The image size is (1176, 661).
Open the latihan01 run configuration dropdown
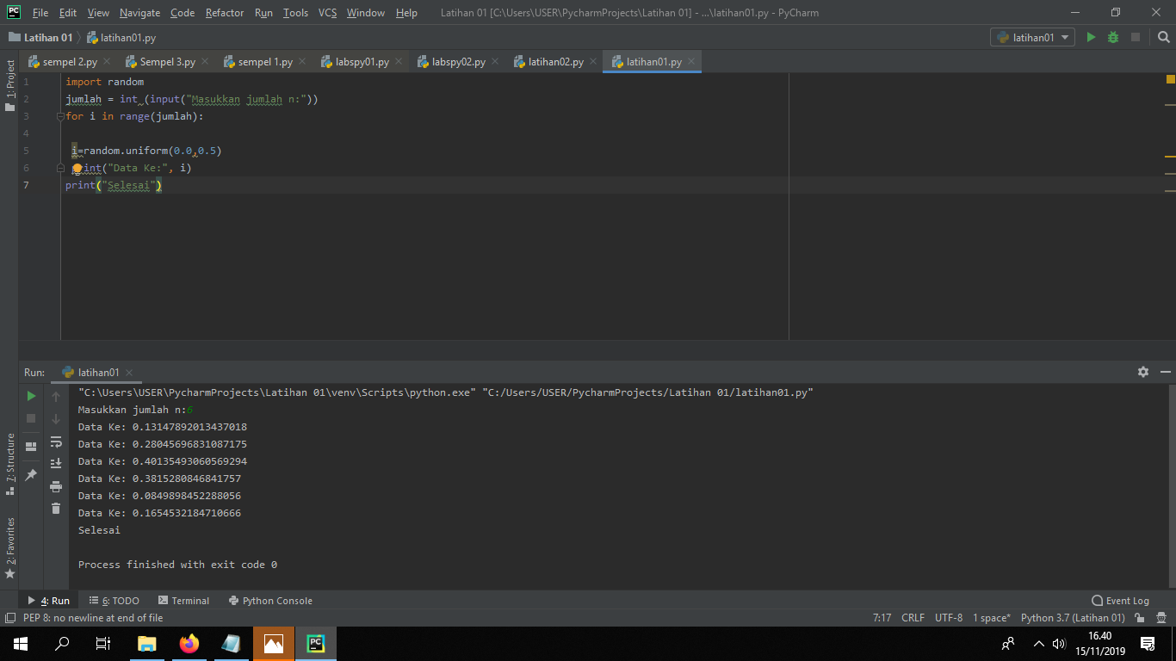1032,37
